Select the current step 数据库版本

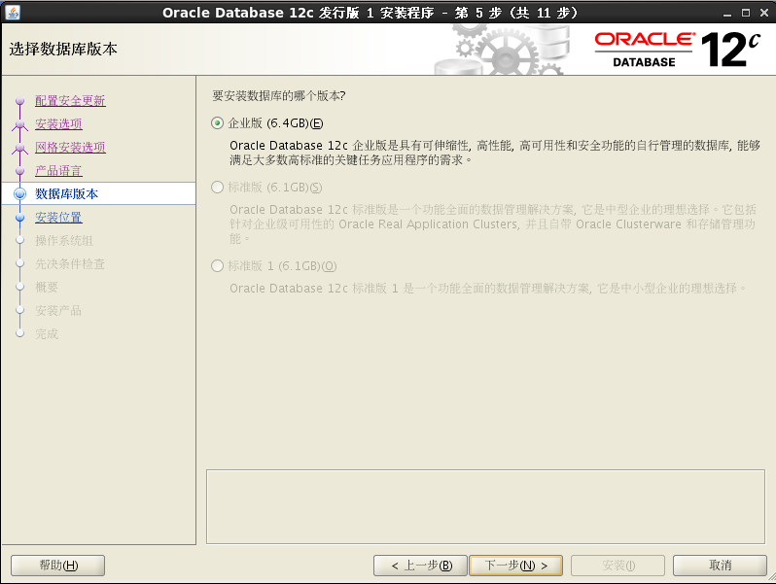[x=66, y=193]
